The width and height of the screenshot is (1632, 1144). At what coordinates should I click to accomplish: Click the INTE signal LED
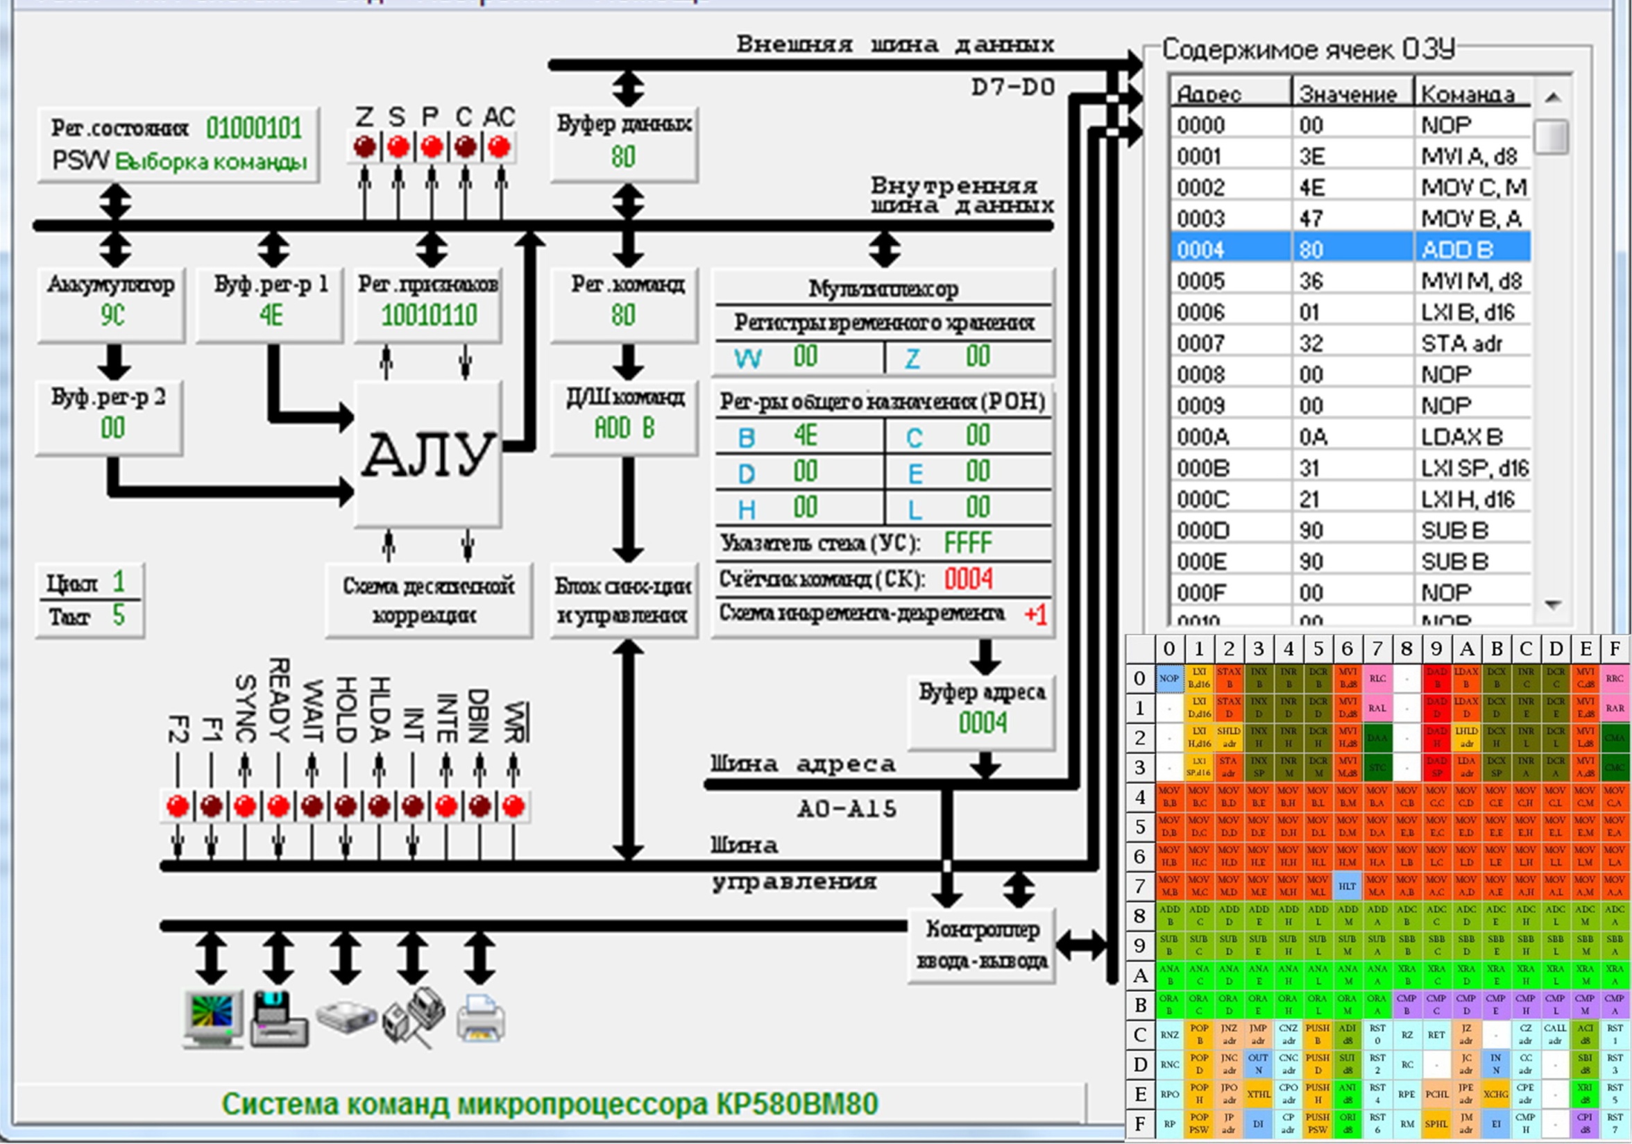point(446,806)
